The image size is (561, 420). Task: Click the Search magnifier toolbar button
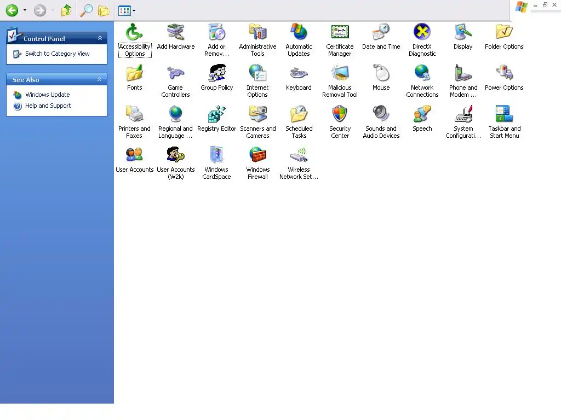pyautogui.click(x=86, y=10)
